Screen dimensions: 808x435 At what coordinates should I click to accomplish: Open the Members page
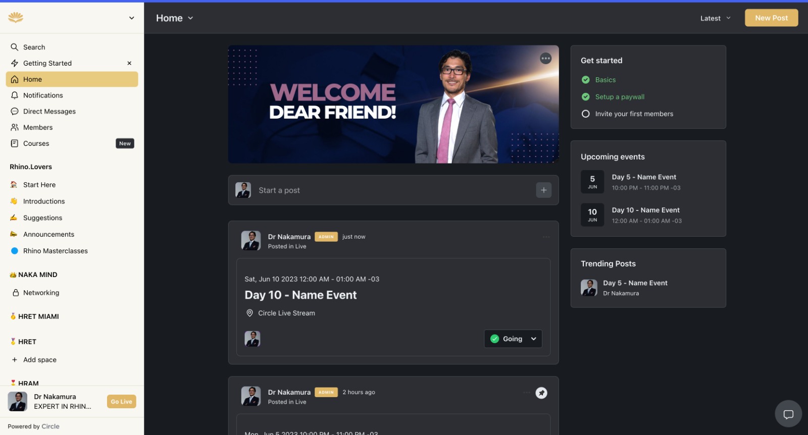point(72,128)
